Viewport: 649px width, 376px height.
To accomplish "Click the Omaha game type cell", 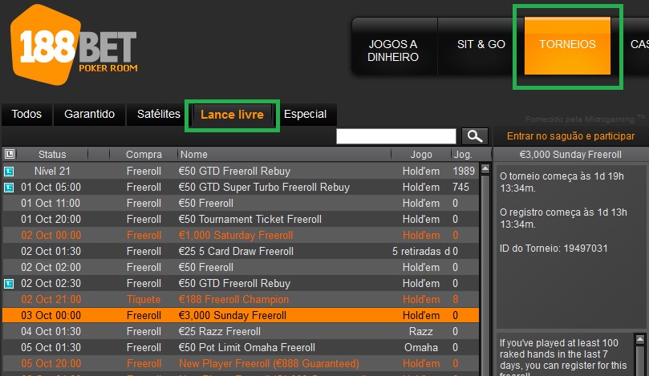I will (421, 348).
